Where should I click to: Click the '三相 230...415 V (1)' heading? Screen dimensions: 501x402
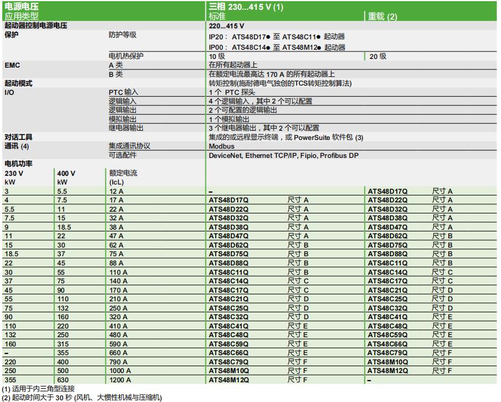coord(246,7)
